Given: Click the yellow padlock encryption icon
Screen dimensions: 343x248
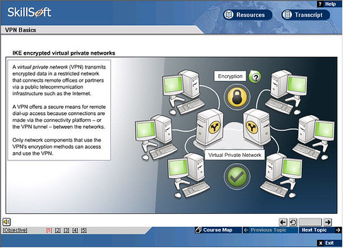Looking at the screenshot, I should click(x=237, y=97).
